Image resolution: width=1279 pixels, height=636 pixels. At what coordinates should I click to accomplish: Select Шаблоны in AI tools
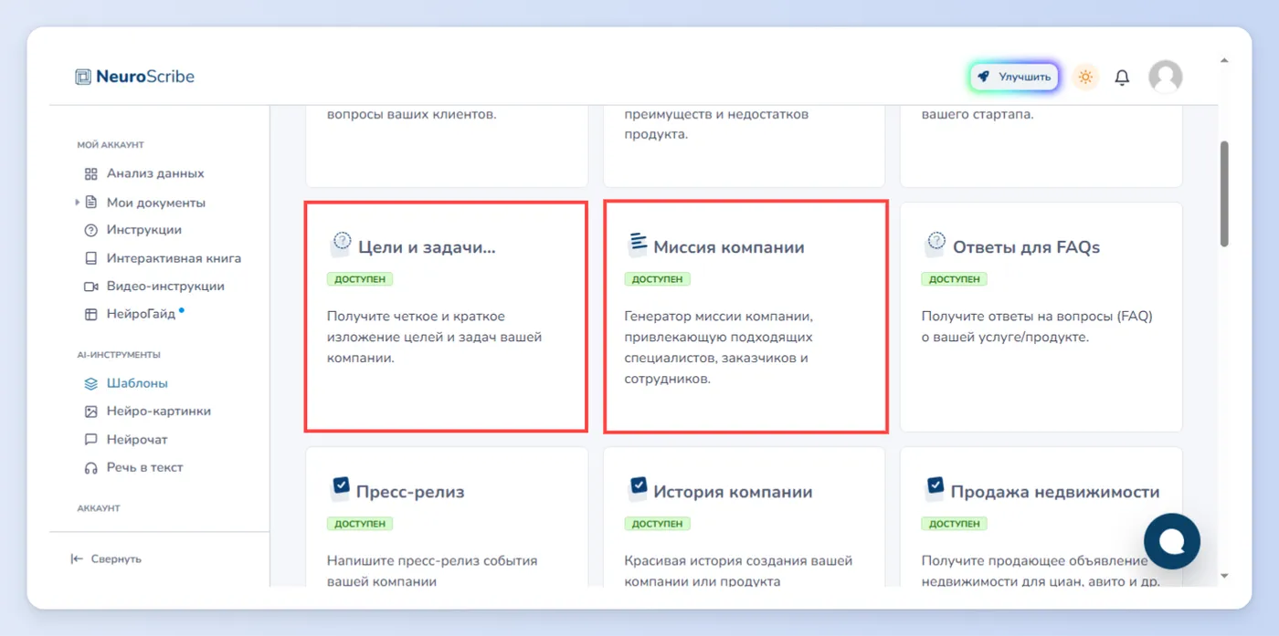click(137, 384)
